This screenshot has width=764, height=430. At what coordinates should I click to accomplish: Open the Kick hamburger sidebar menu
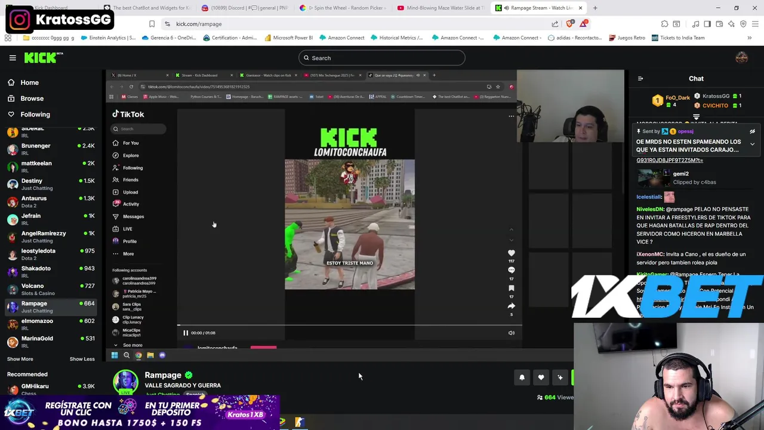pos(13,58)
